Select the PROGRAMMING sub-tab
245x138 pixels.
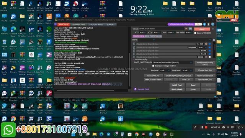pyautogui.click(x=139, y=36)
